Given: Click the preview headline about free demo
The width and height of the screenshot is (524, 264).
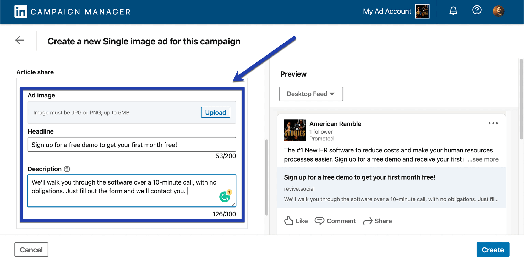Looking at the screenshot, I should click(x=360, y=177).
